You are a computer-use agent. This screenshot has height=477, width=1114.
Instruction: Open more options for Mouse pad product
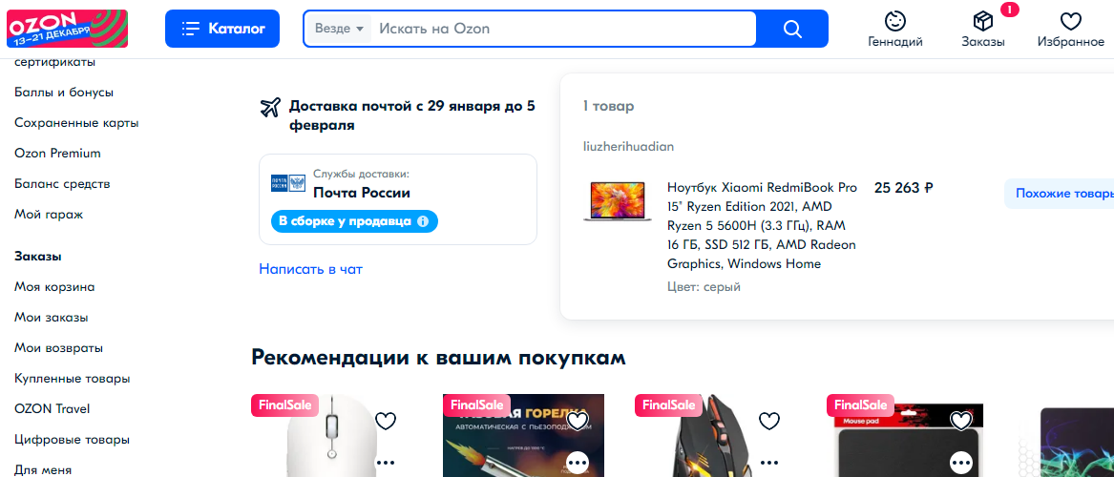click(961, 462)
